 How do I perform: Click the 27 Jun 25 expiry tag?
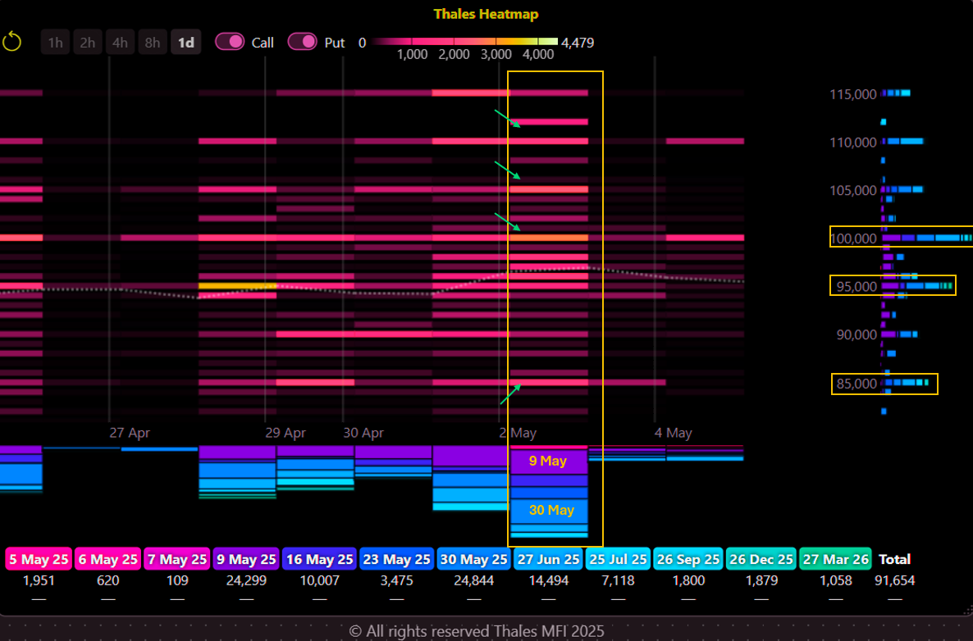(549, 559)
